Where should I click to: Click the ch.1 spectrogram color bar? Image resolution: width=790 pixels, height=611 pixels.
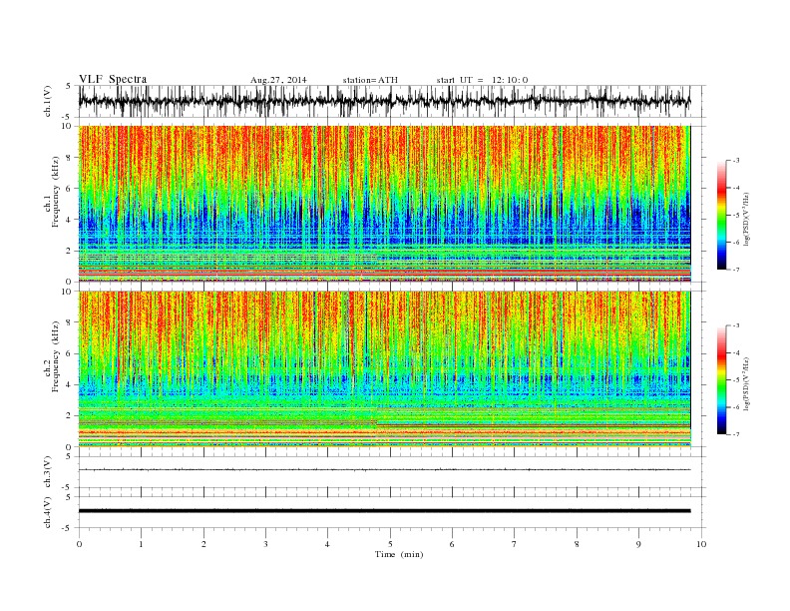coord(721,215)
